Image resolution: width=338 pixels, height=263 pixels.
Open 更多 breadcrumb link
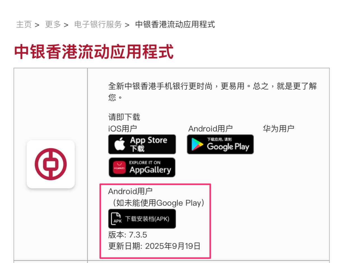click(x=53, y=24)
